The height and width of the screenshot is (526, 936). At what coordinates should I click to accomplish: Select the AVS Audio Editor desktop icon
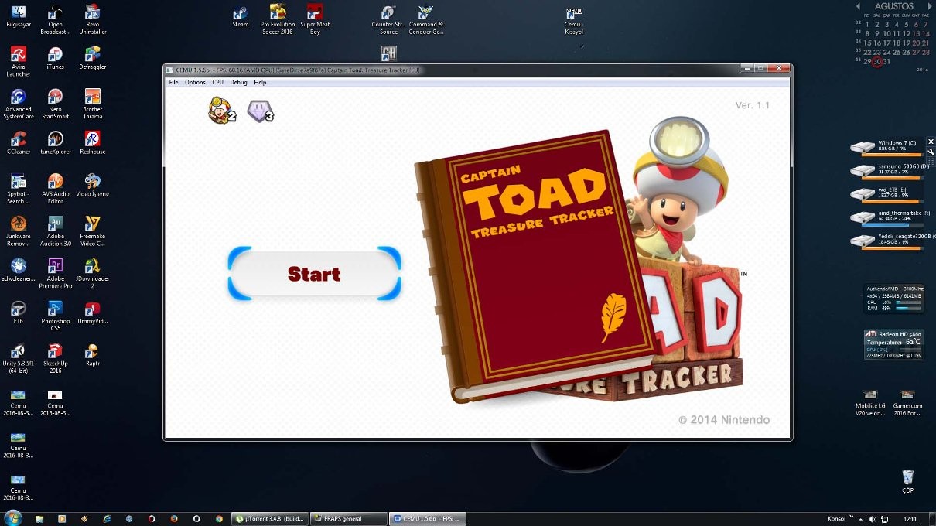point(55,189)
